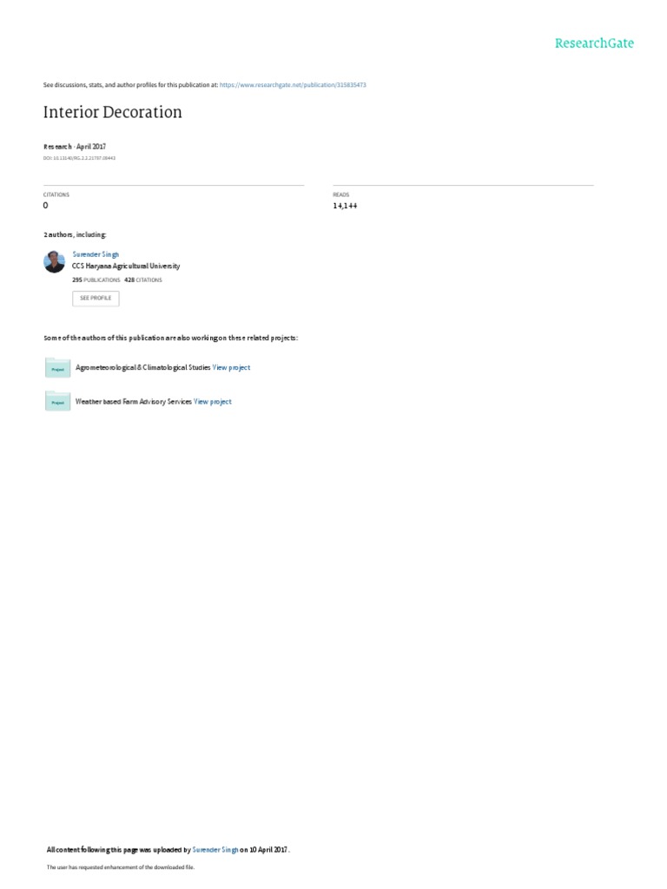Click the Research April 2017 label

[75, 146]
